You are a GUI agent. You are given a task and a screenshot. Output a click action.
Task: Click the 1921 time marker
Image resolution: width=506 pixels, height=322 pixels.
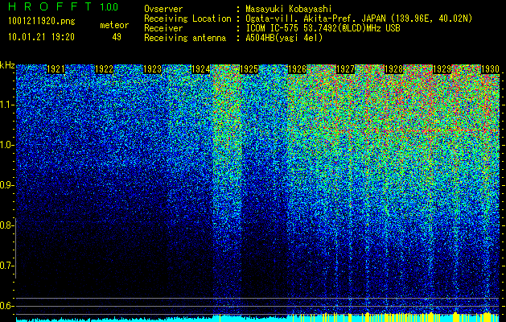tap(56, 69)
